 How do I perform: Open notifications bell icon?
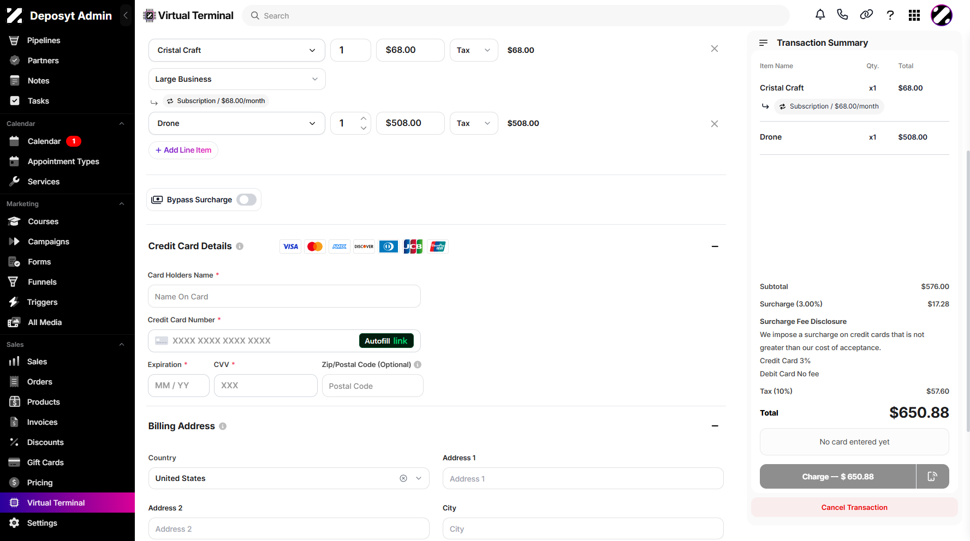tap(820, 15)
